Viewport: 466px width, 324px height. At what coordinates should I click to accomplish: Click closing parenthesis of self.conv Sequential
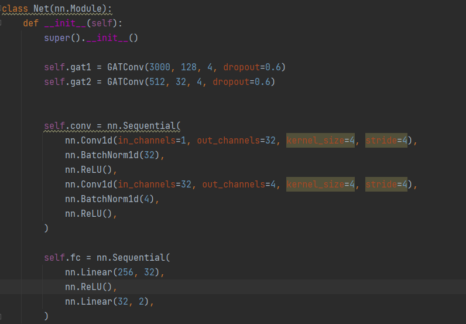pos(46,228)
